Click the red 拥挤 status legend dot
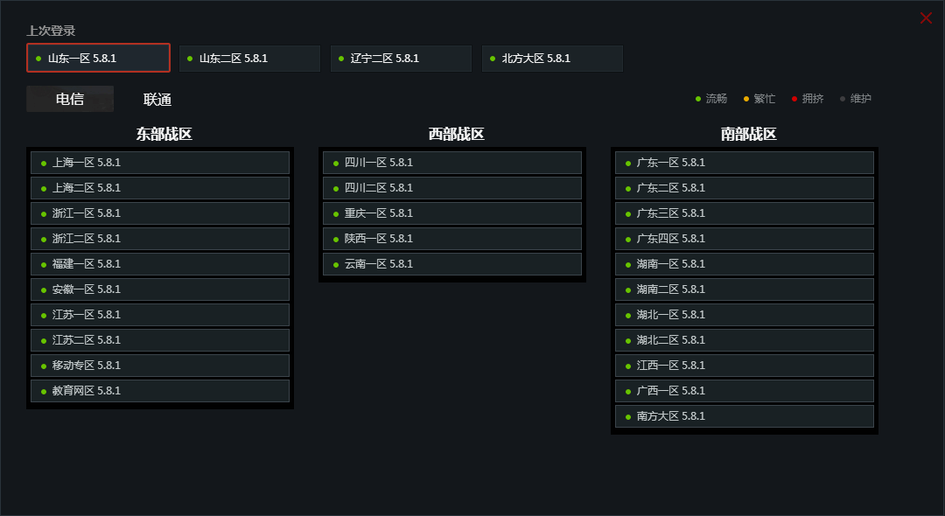 (x=794, y=99)
